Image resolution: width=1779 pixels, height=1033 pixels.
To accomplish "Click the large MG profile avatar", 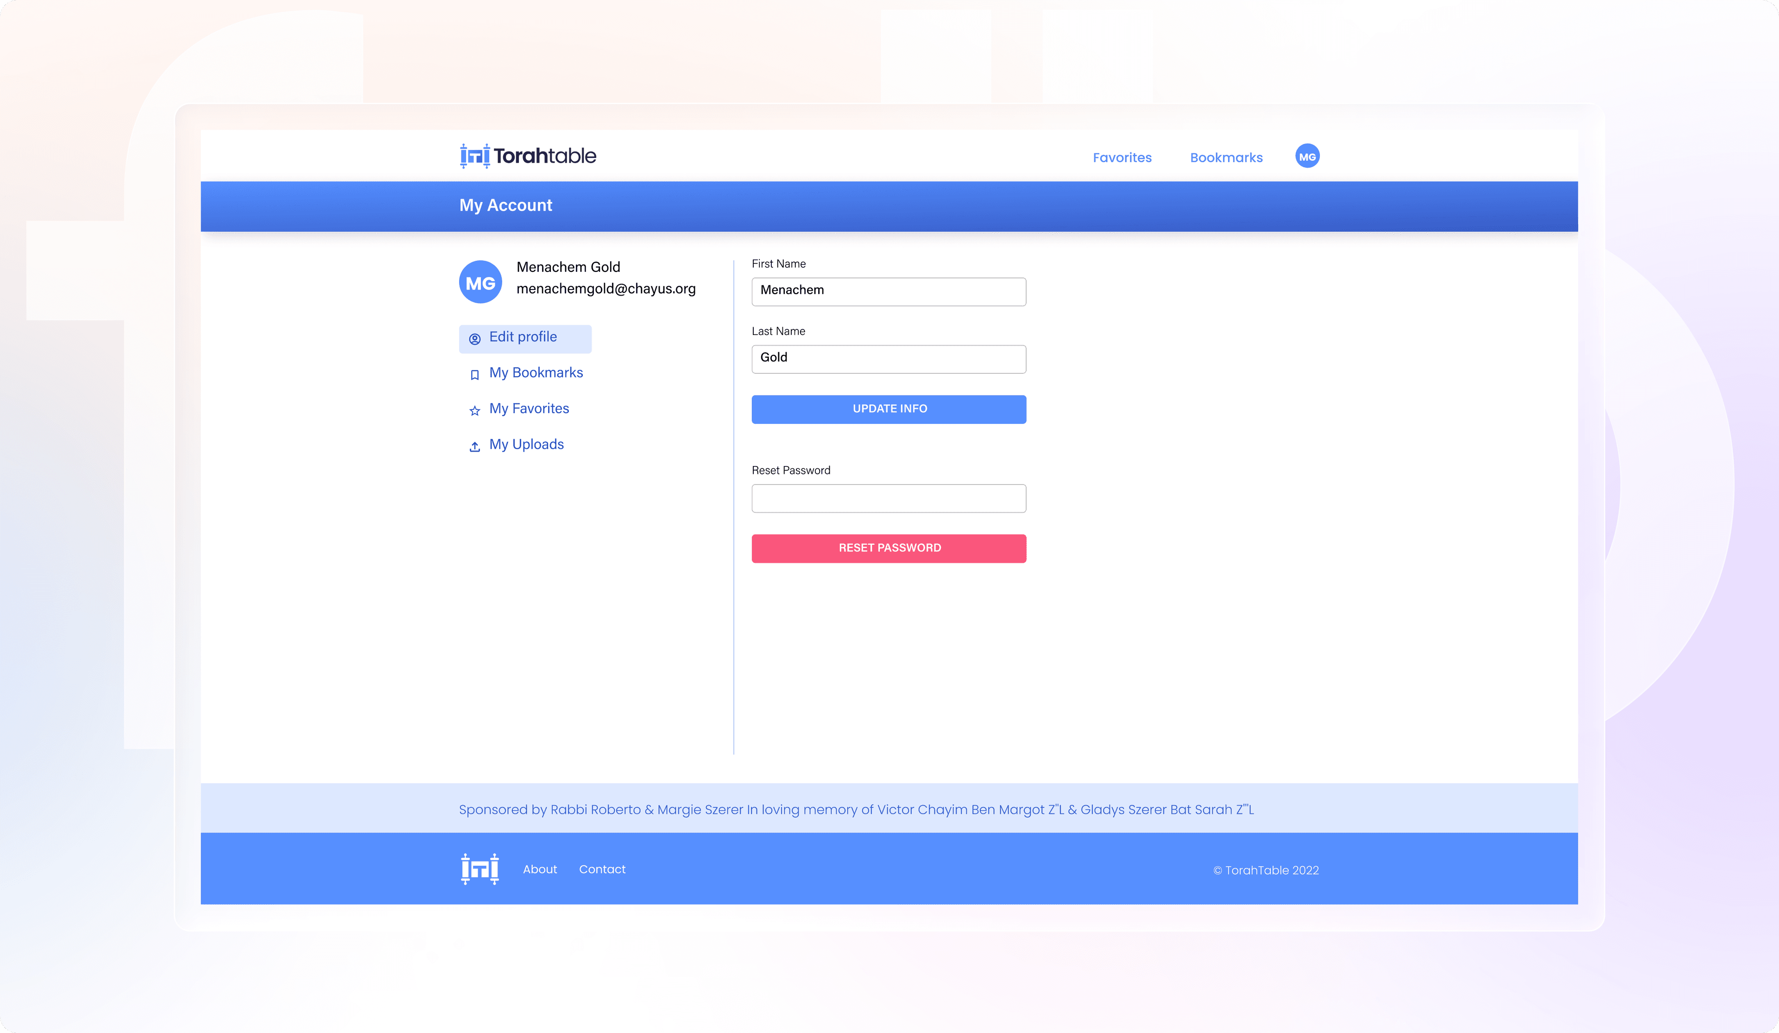I will [x=480, y=283].
